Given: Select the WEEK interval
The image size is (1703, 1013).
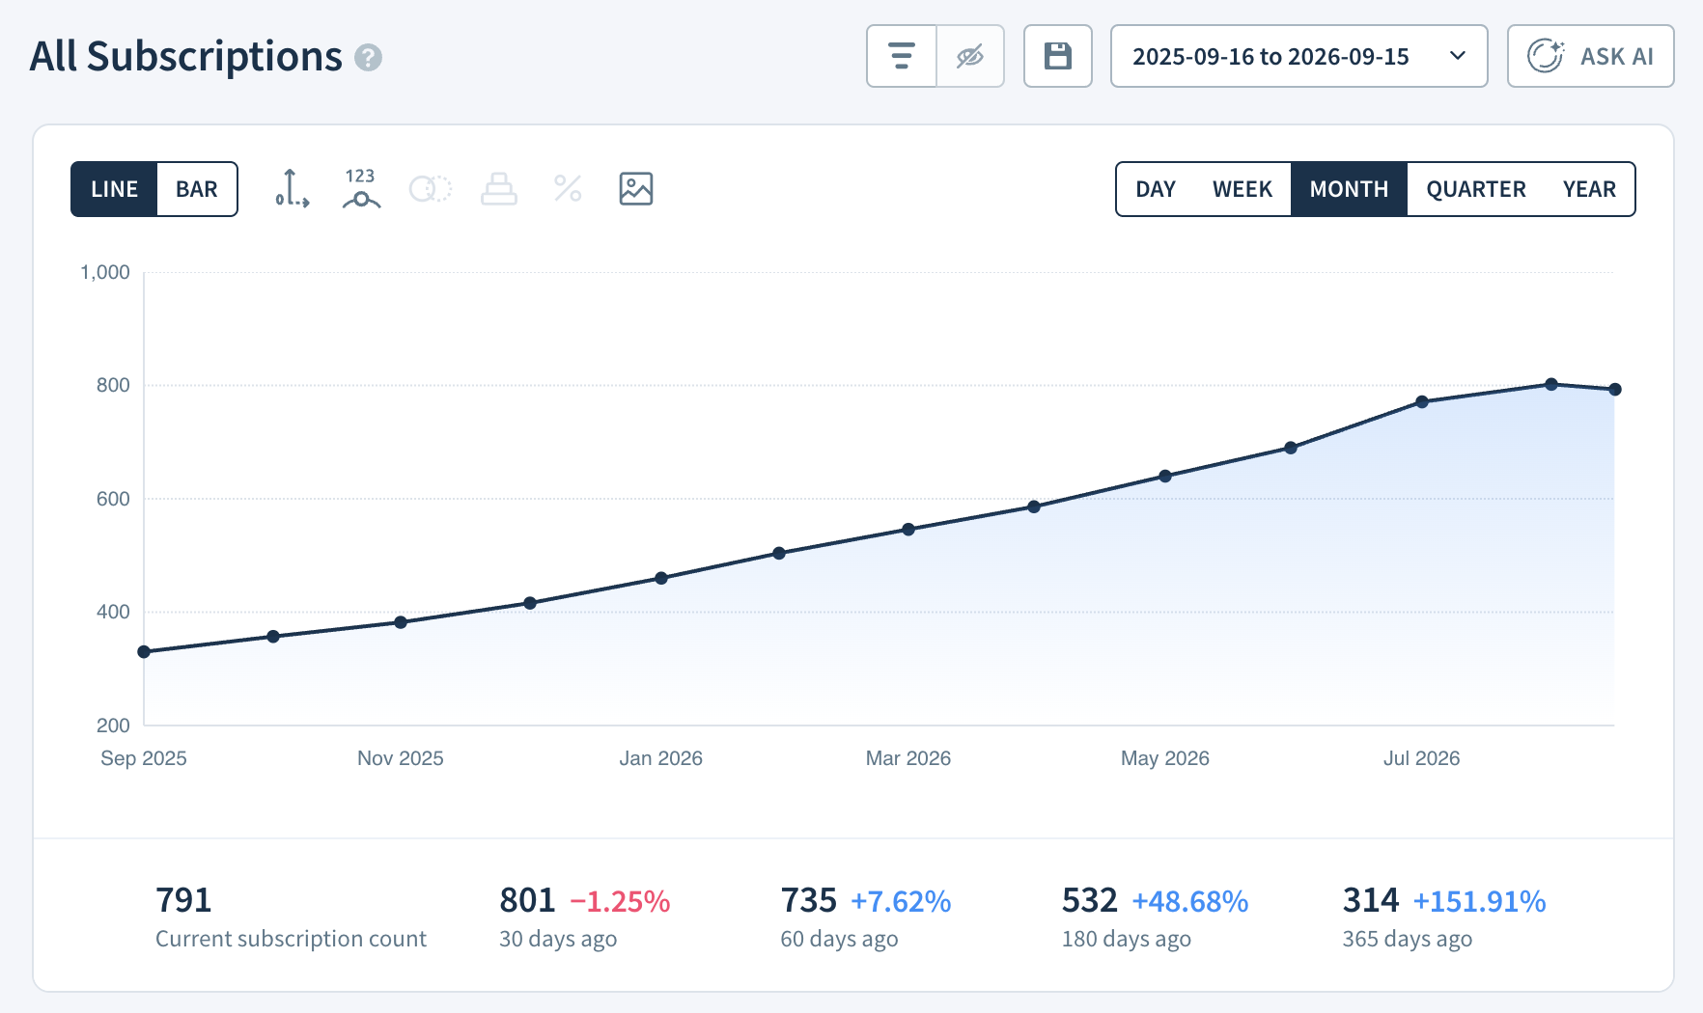Looking at the screenshot, I should [1242, 189].
